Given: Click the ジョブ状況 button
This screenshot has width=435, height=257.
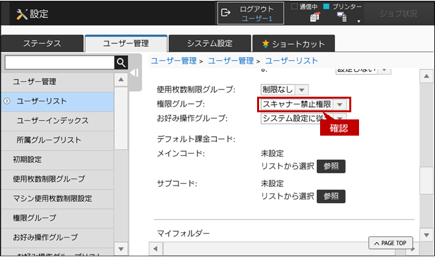Looking at the screenshot, I should point(399,14).
